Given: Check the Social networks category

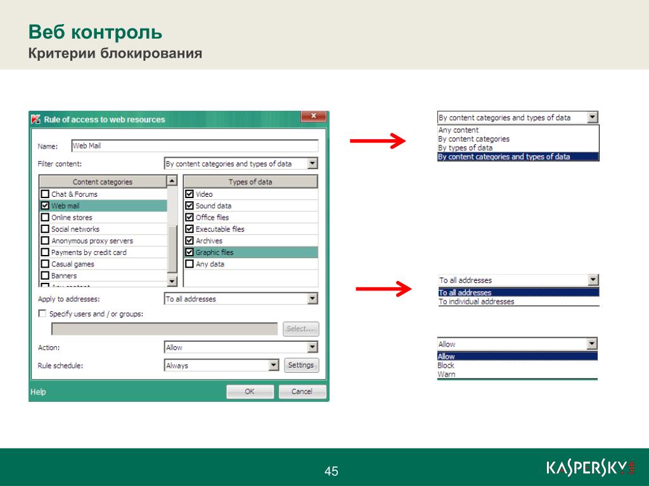Looking at the screenshot, I should 45,228.
